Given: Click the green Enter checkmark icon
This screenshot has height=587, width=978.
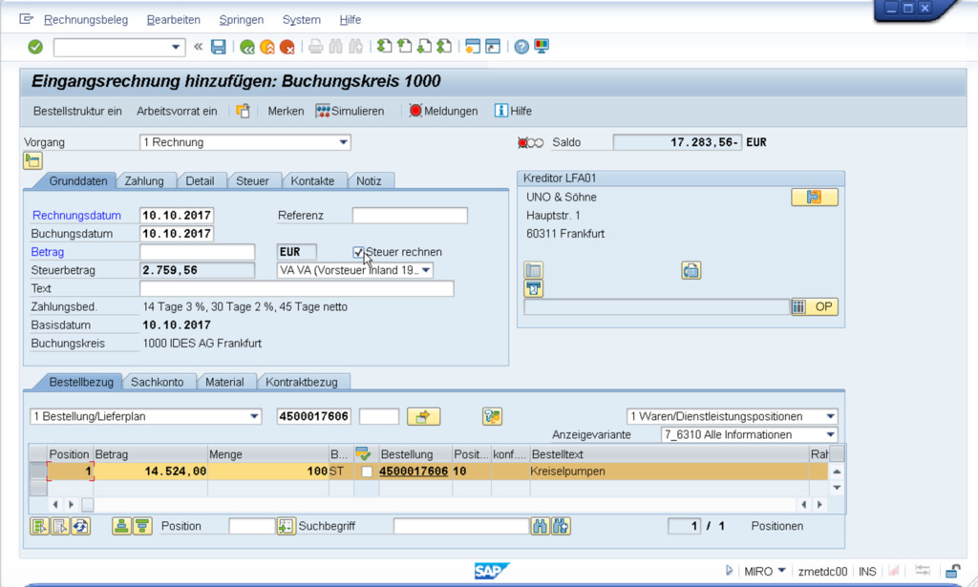Looking at the screenshot, I should click(x=35, y=47).
